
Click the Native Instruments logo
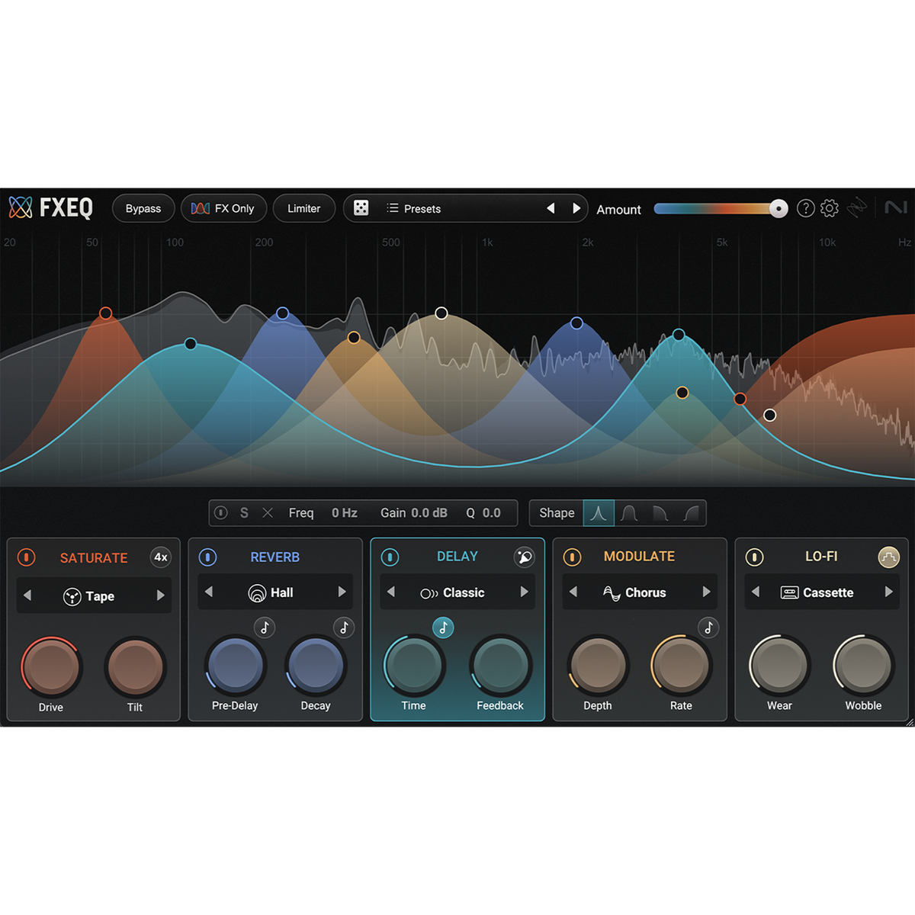[x=895, y=207]
